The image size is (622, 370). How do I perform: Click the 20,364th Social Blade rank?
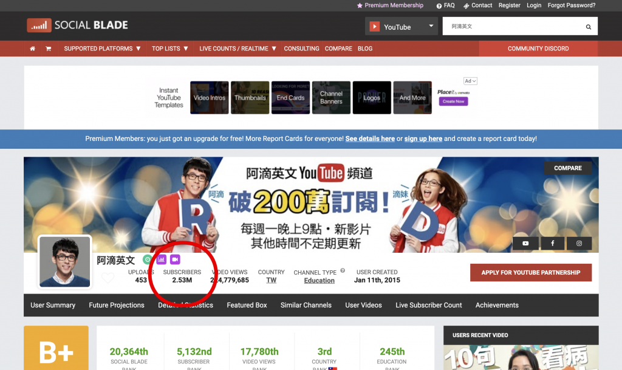pos(129,351)
